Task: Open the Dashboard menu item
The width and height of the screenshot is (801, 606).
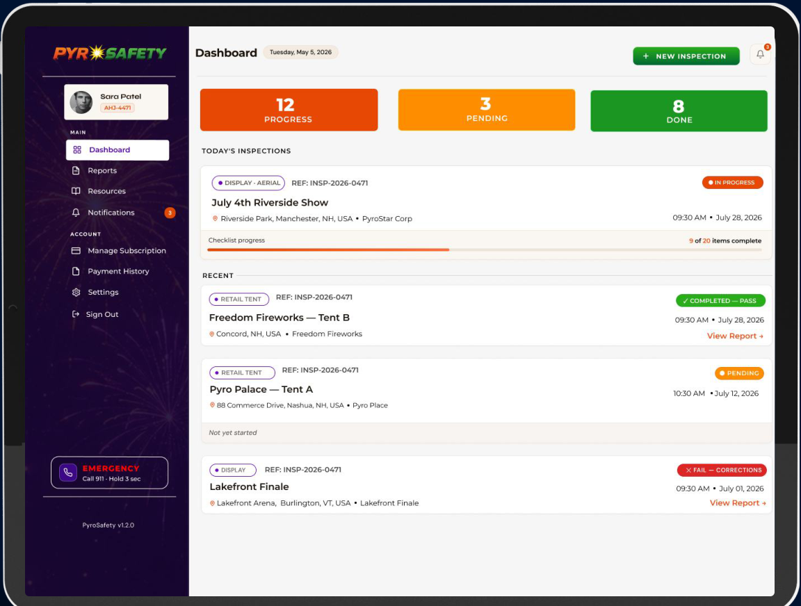Action: point(118,150)
